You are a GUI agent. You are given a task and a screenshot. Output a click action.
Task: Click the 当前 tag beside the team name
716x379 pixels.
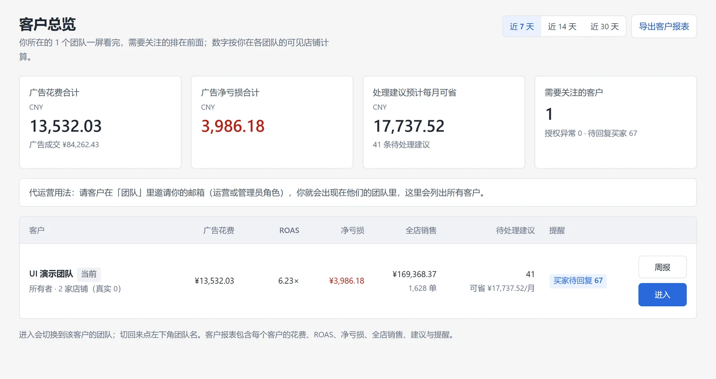pyautogui.click(x=89, y=274)
